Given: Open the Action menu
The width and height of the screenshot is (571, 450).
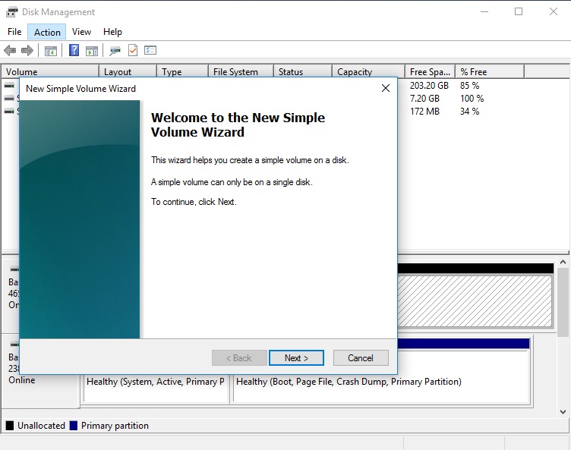Looking at the screenshot, I should coord(47,32).
